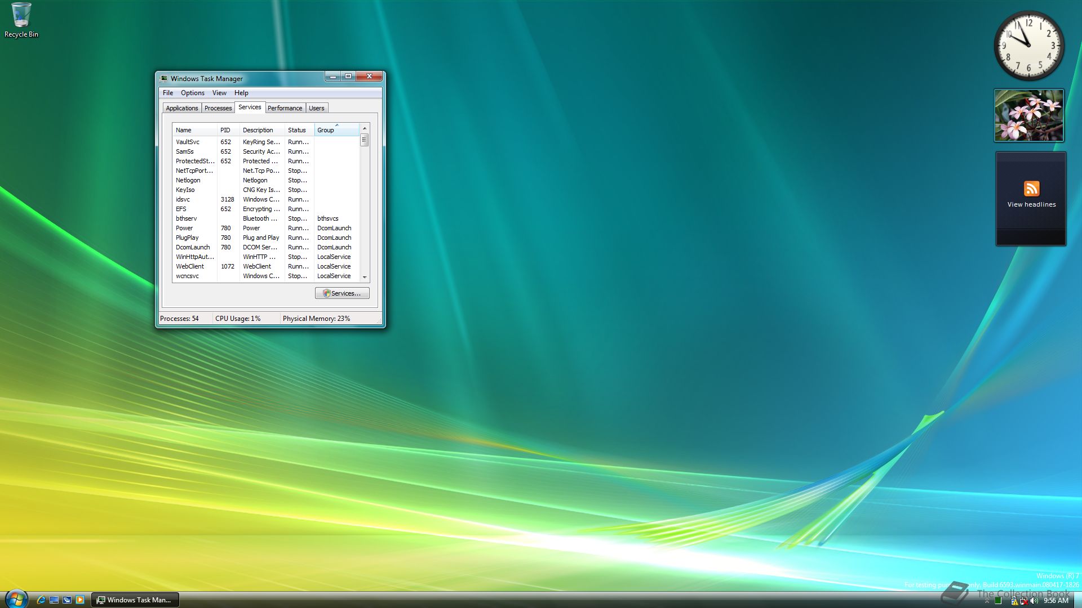Show hidden tray icons chevron

[x=987, y=601]
